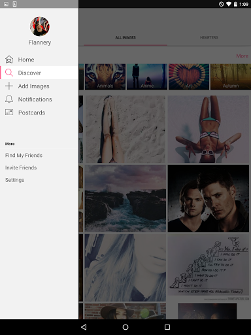Tap the blocked notifications status icon
Screen dimensions: 251x335
coord(222,4)
